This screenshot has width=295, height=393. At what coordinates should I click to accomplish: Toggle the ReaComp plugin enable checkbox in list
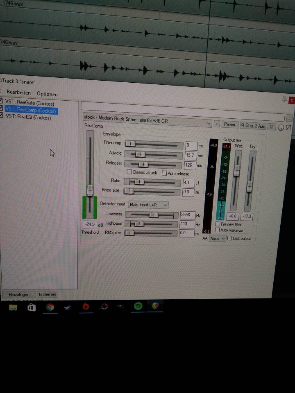(1, 108)
